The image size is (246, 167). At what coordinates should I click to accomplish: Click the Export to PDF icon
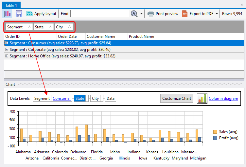(185, 14)
